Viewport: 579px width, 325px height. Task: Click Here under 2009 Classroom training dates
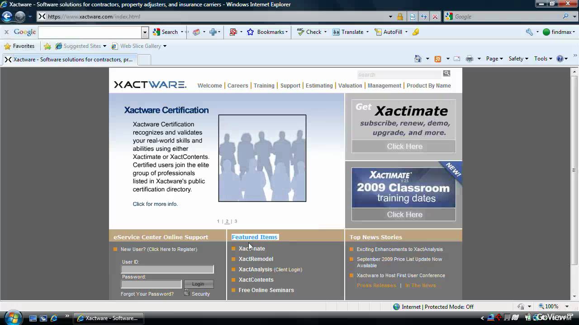tap(404, 214)
